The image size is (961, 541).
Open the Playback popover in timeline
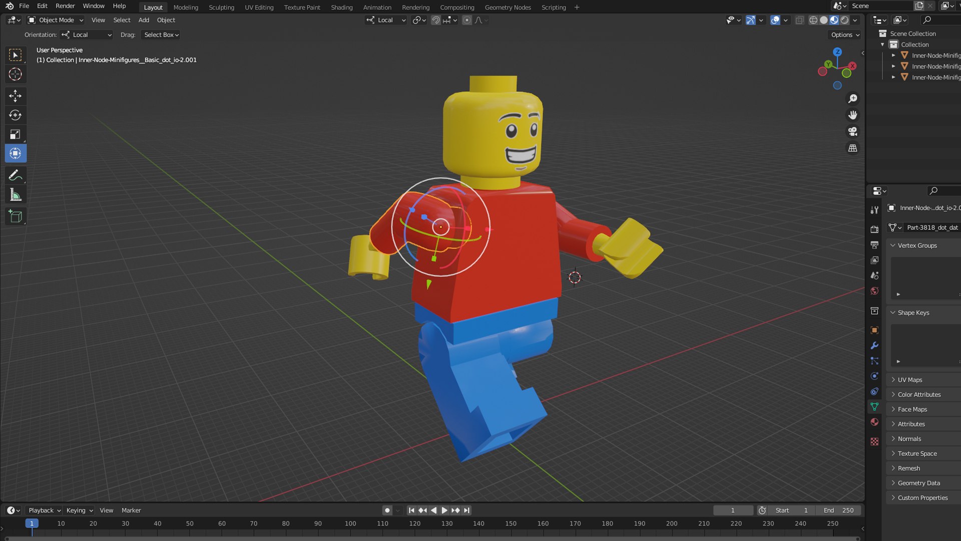(45, 510)
